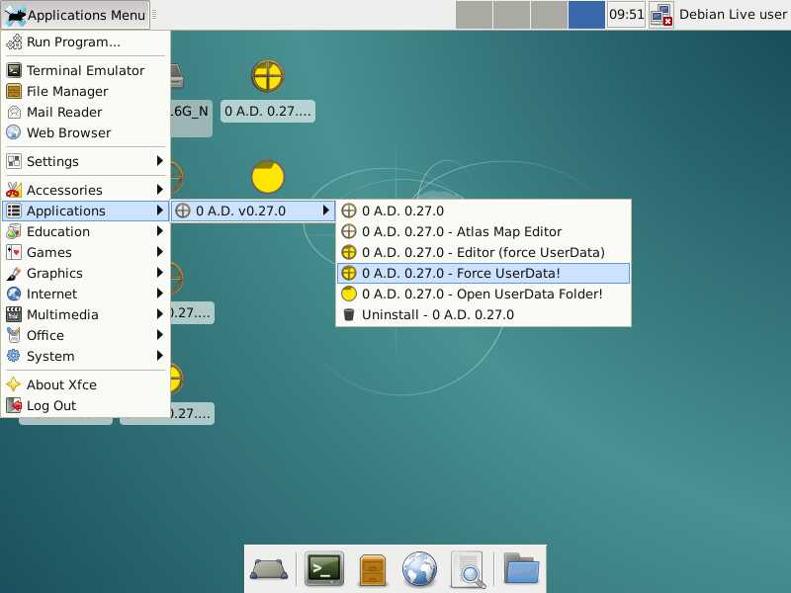Switch to second workspace in pager

[511, 15]
